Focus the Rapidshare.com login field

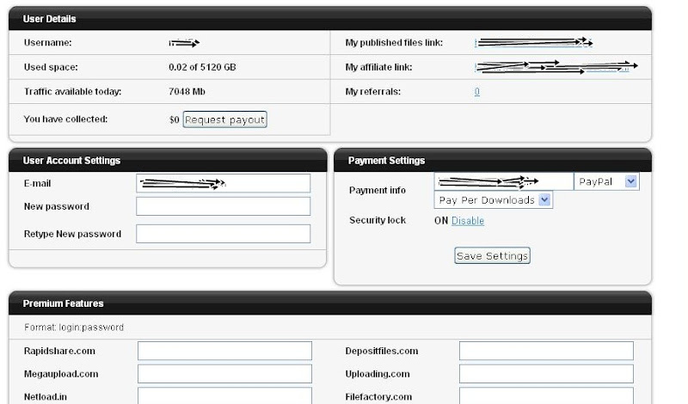coord(224,351)
